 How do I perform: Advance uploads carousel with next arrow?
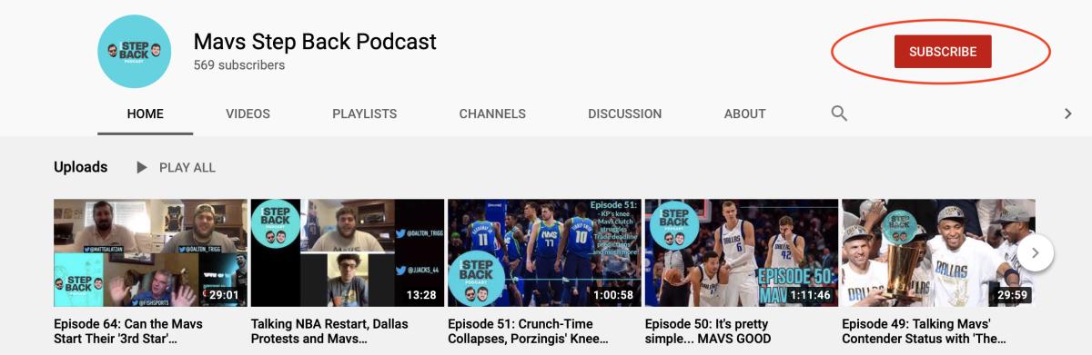click(1036, 253)
